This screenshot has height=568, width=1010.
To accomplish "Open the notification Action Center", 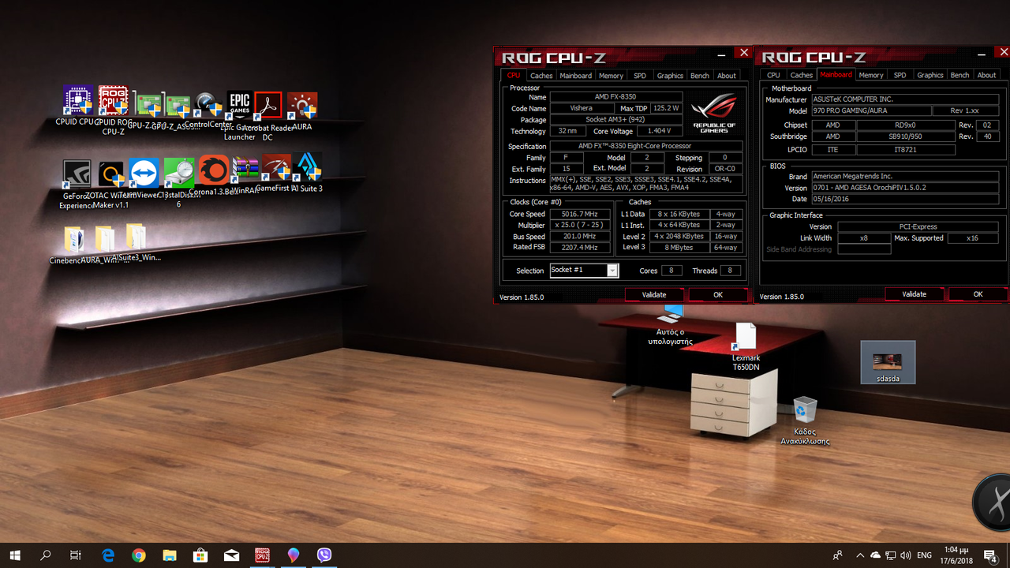I will [991, 555].
